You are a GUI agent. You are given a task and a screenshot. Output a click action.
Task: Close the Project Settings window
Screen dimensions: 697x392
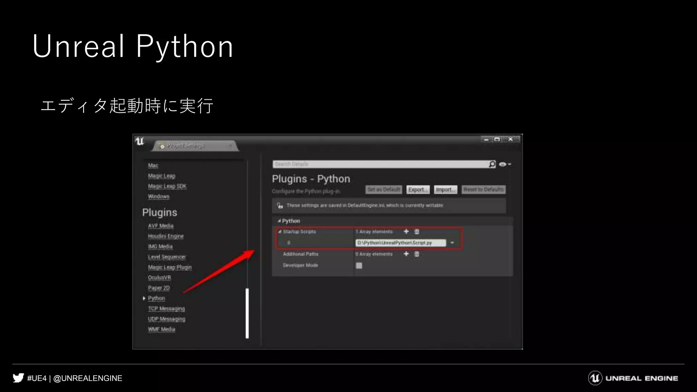click(x=511, y=139)
